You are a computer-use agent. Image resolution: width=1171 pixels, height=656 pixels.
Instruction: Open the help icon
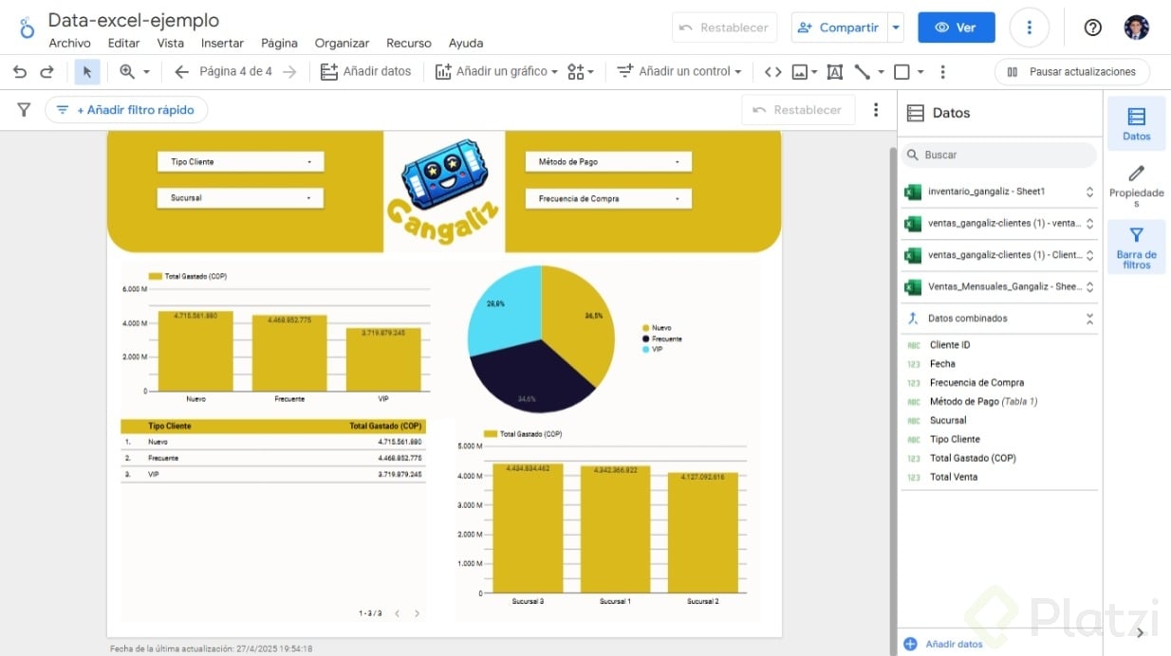(1092, 27)
